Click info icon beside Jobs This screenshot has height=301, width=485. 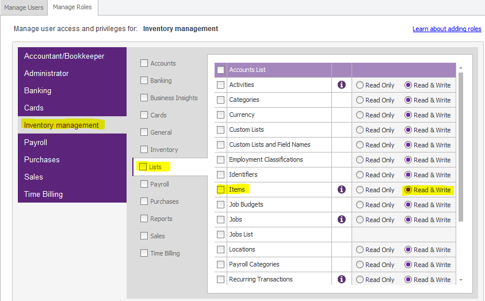coord(341,219)
